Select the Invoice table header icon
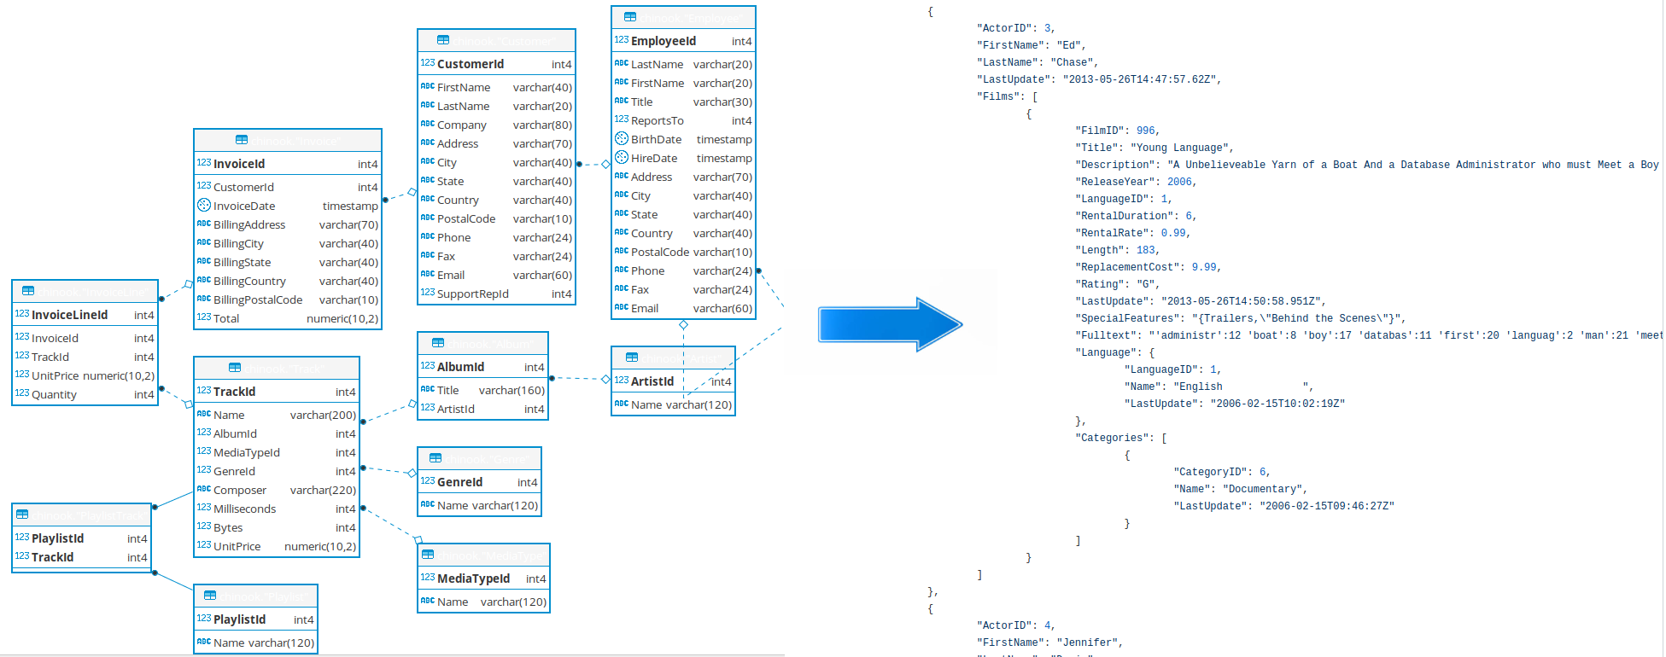1666x657 pixels. pos(242,140)
